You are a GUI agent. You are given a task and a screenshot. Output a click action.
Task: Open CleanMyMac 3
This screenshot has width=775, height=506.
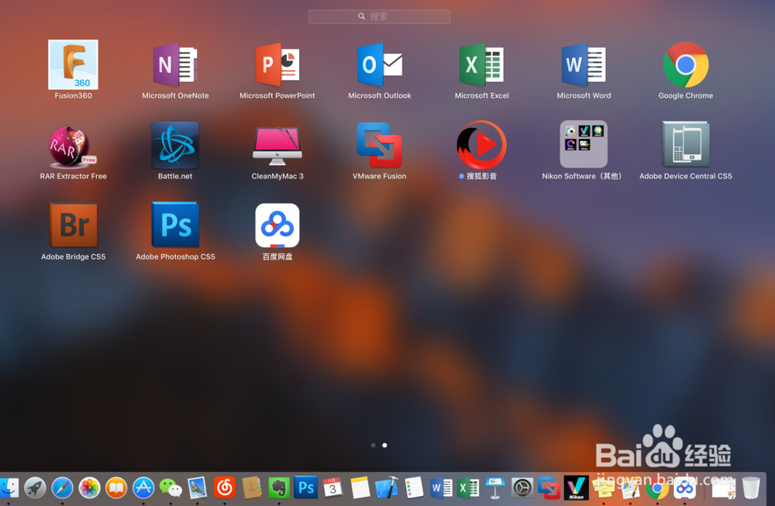pos(277,145)
